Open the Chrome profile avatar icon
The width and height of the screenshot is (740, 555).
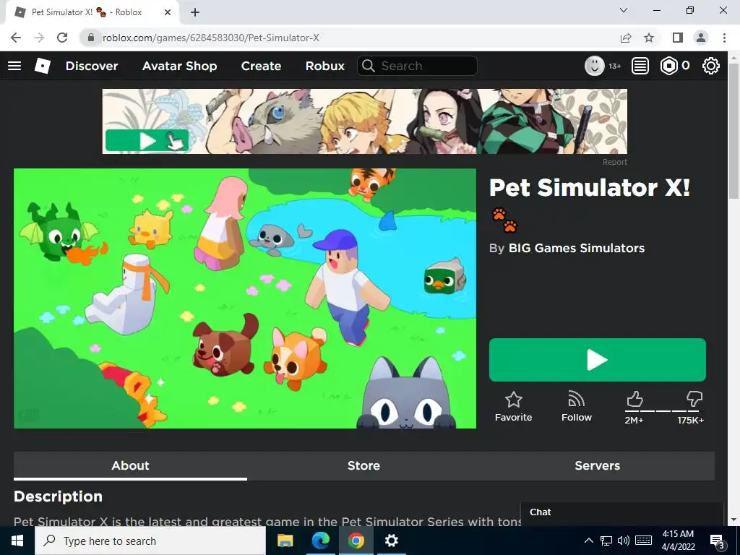[701, 38]
